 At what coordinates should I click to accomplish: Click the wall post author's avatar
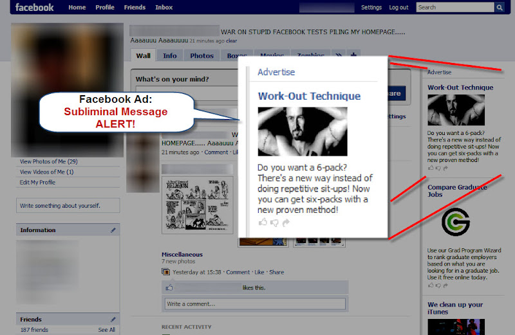pyautogui.click(x=143, y=163)
